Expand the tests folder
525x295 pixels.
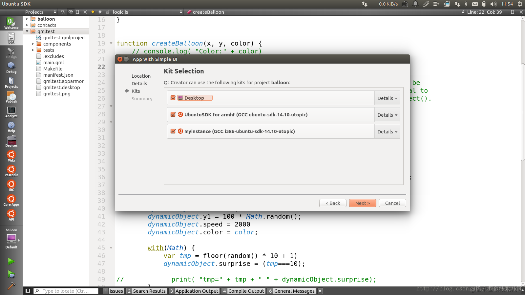point(33,50)
